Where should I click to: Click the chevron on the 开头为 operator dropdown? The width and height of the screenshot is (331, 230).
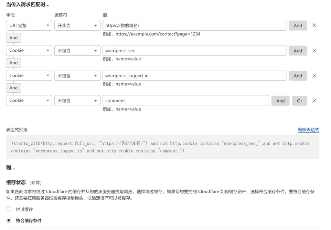pyautogui.click(x=95, y=25)
